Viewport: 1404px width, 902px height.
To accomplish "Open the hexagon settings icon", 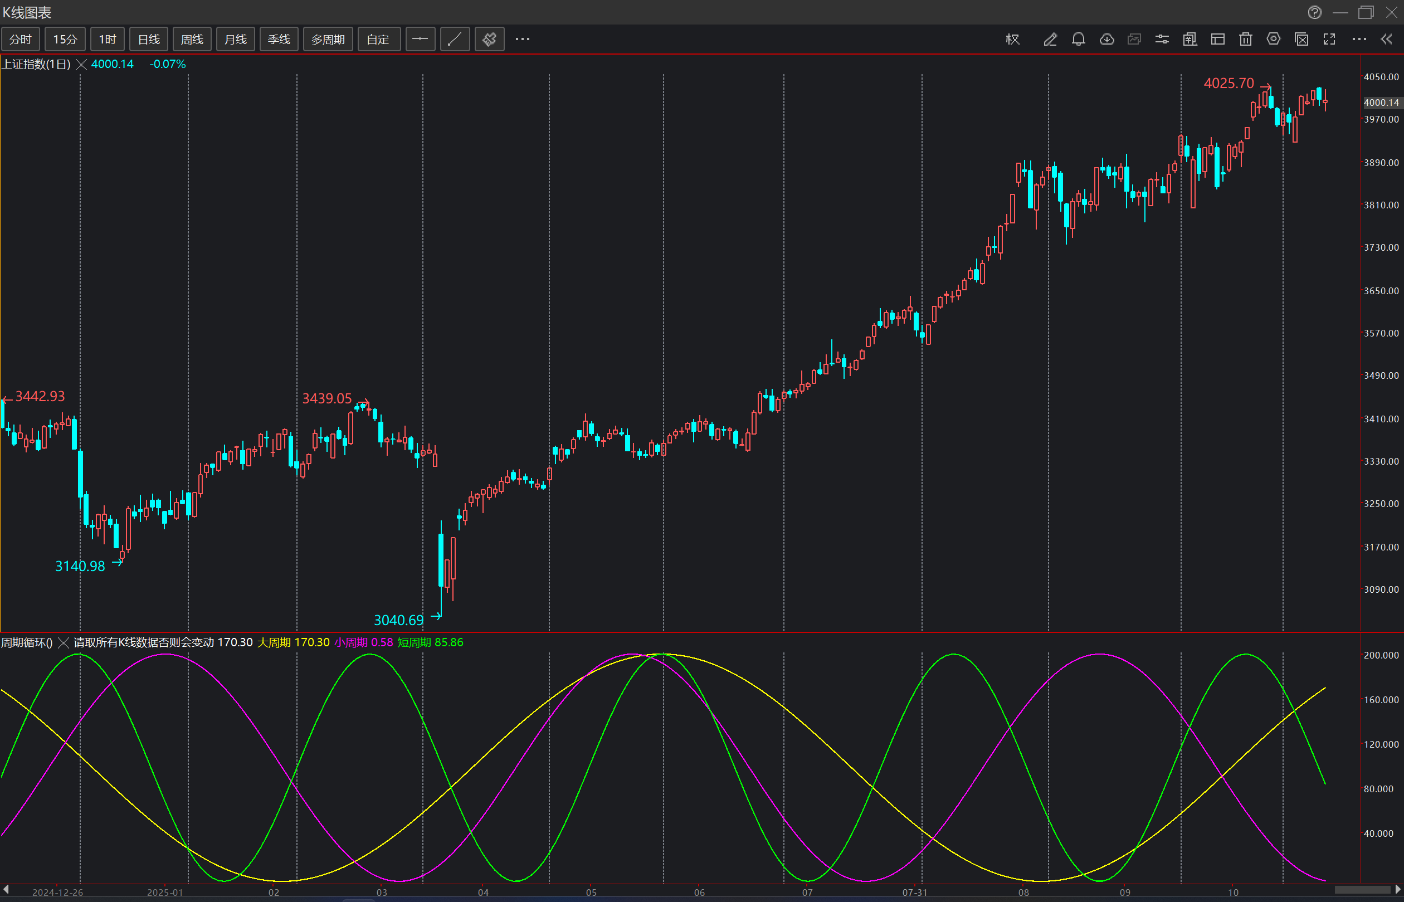I will (1274, 39).
